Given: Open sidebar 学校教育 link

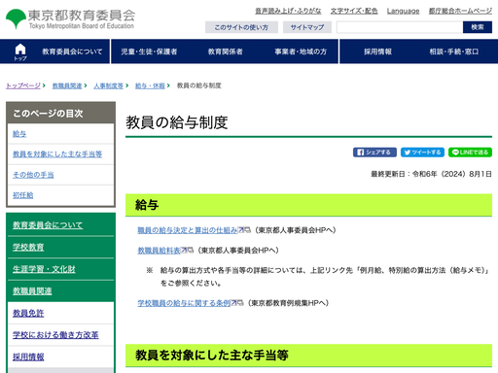Looking at the screenshot, I should (x=28, y=247).
